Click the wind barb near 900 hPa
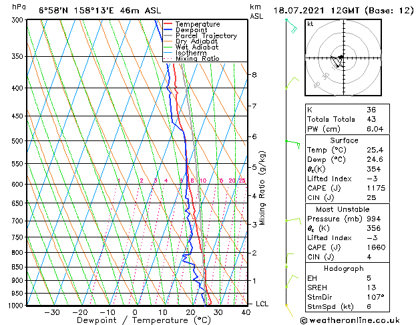The height and width of the screenshot is (325, 420). pos(292,282)
